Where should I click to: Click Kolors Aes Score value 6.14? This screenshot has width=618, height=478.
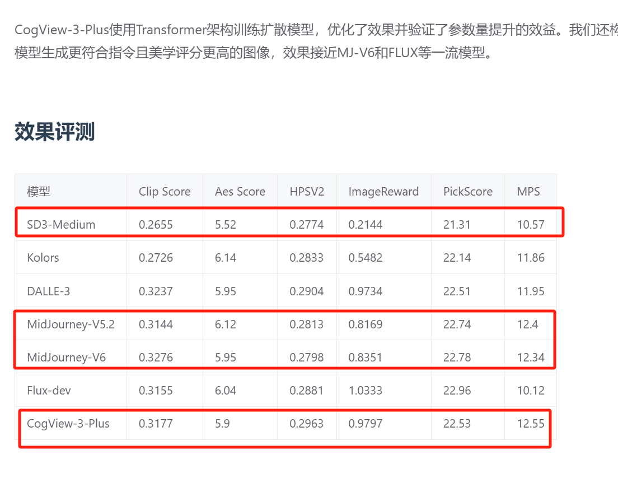click(x=226, y=258)
